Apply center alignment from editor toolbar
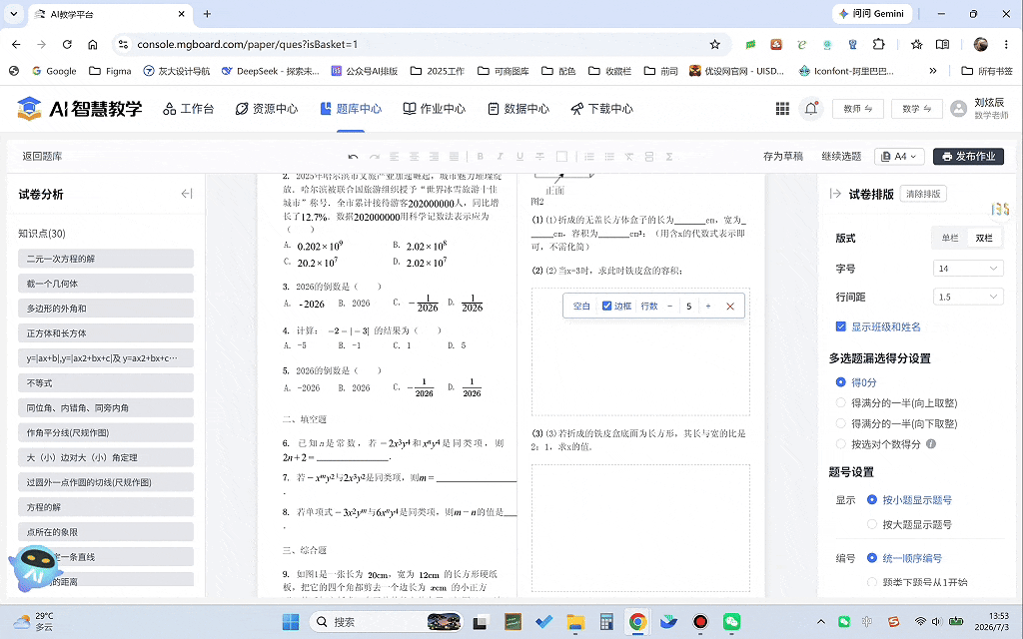 [x=414, y=157]
